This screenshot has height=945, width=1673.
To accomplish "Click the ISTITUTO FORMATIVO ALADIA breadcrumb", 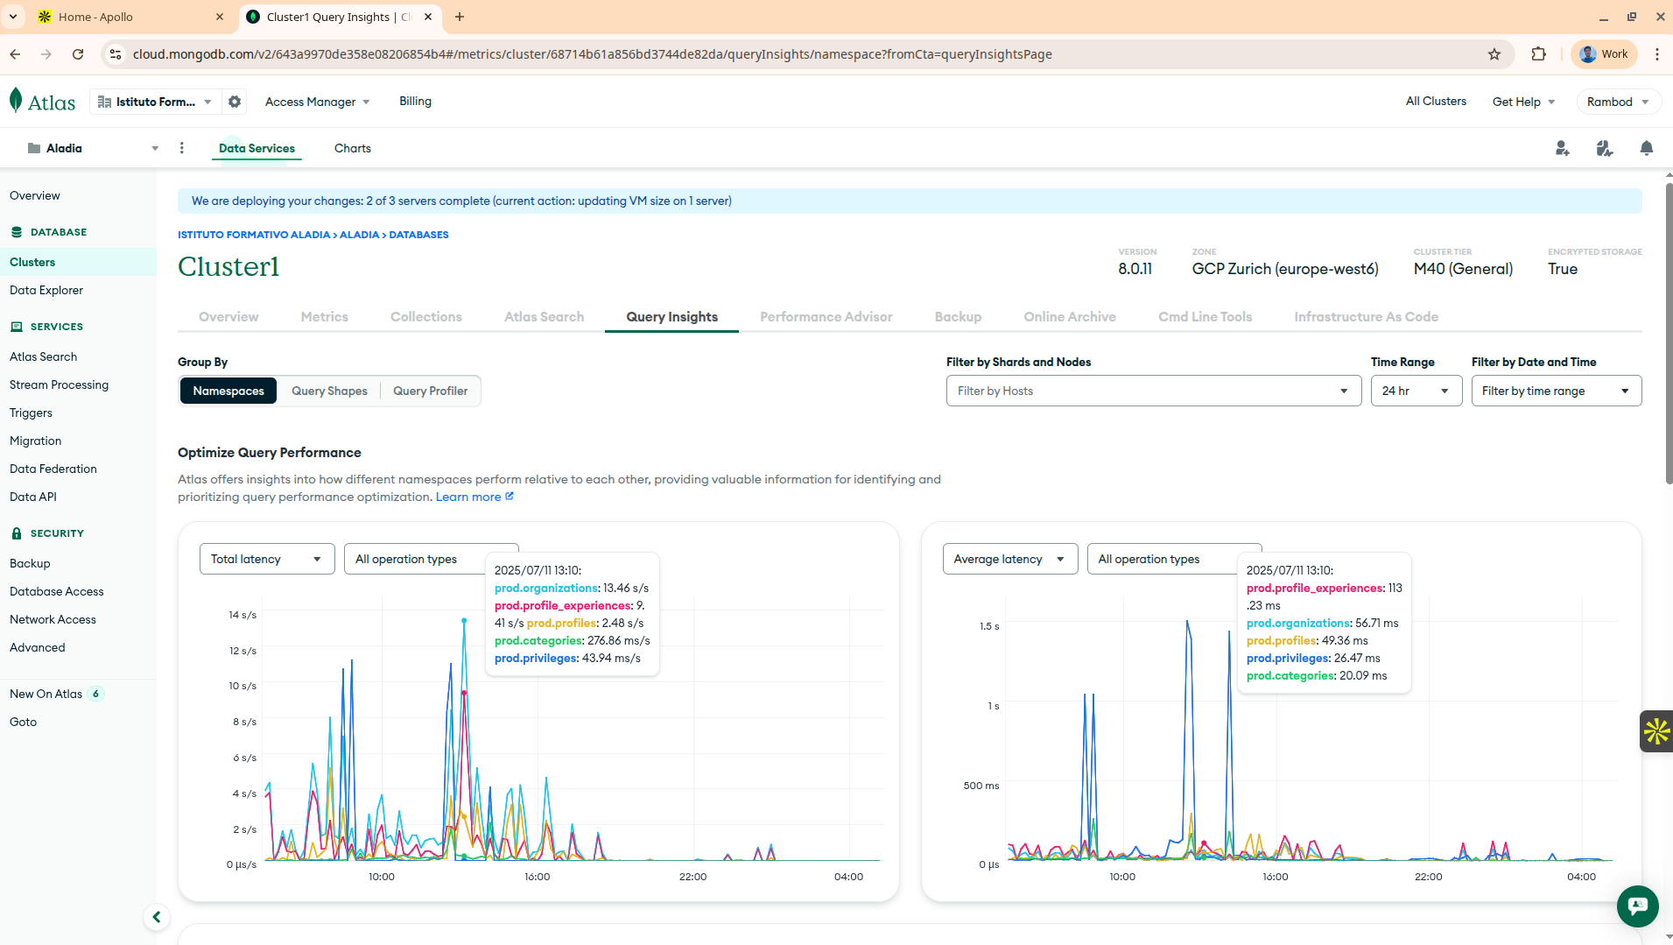I will (254, 235).
